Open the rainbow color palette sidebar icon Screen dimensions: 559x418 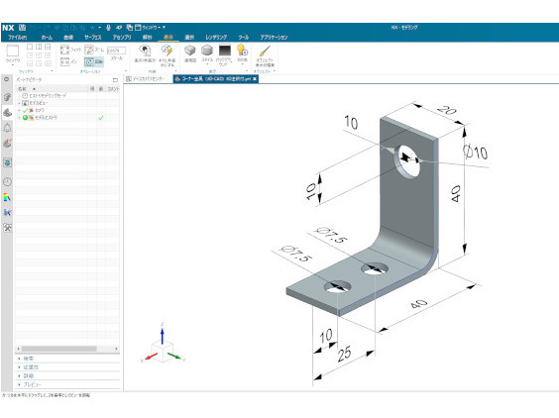tap(7, 197)
